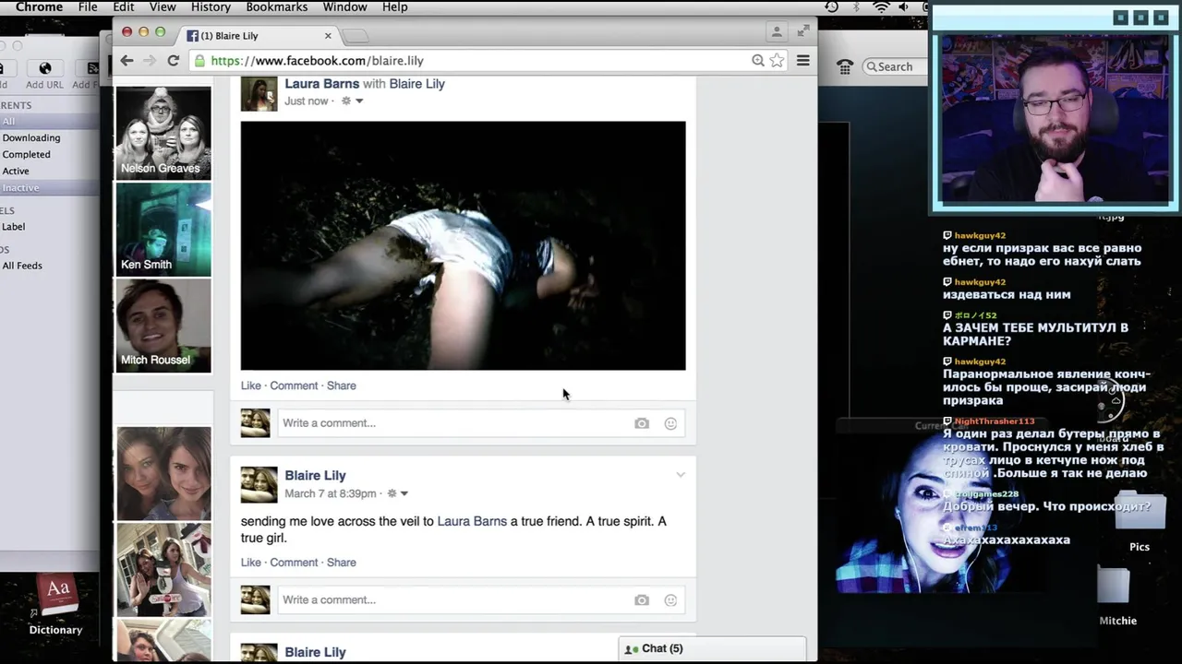Close the Blaire Lily tab
The image size is (1182, 664).
(328, 36)
